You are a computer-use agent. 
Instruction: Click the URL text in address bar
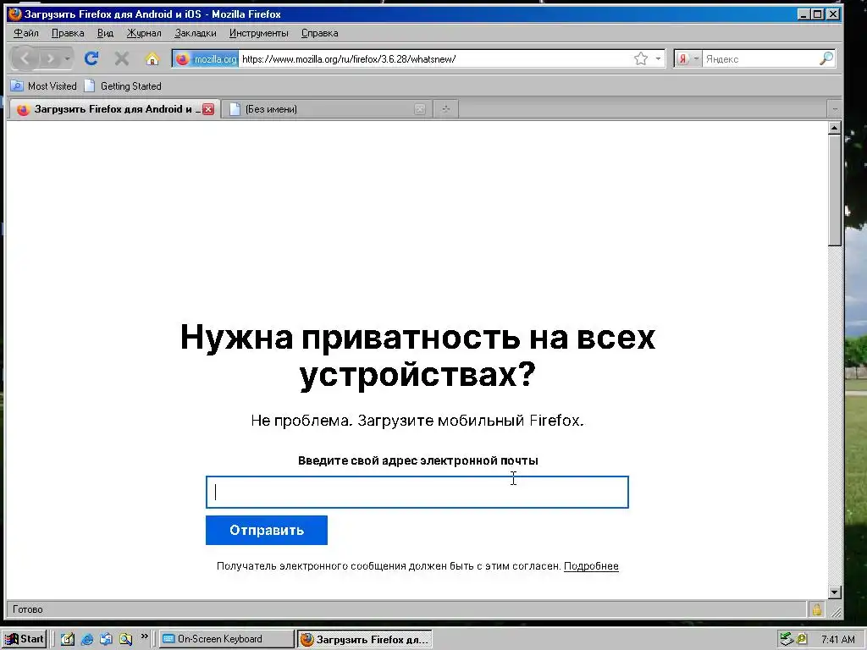tap(349, 58)
